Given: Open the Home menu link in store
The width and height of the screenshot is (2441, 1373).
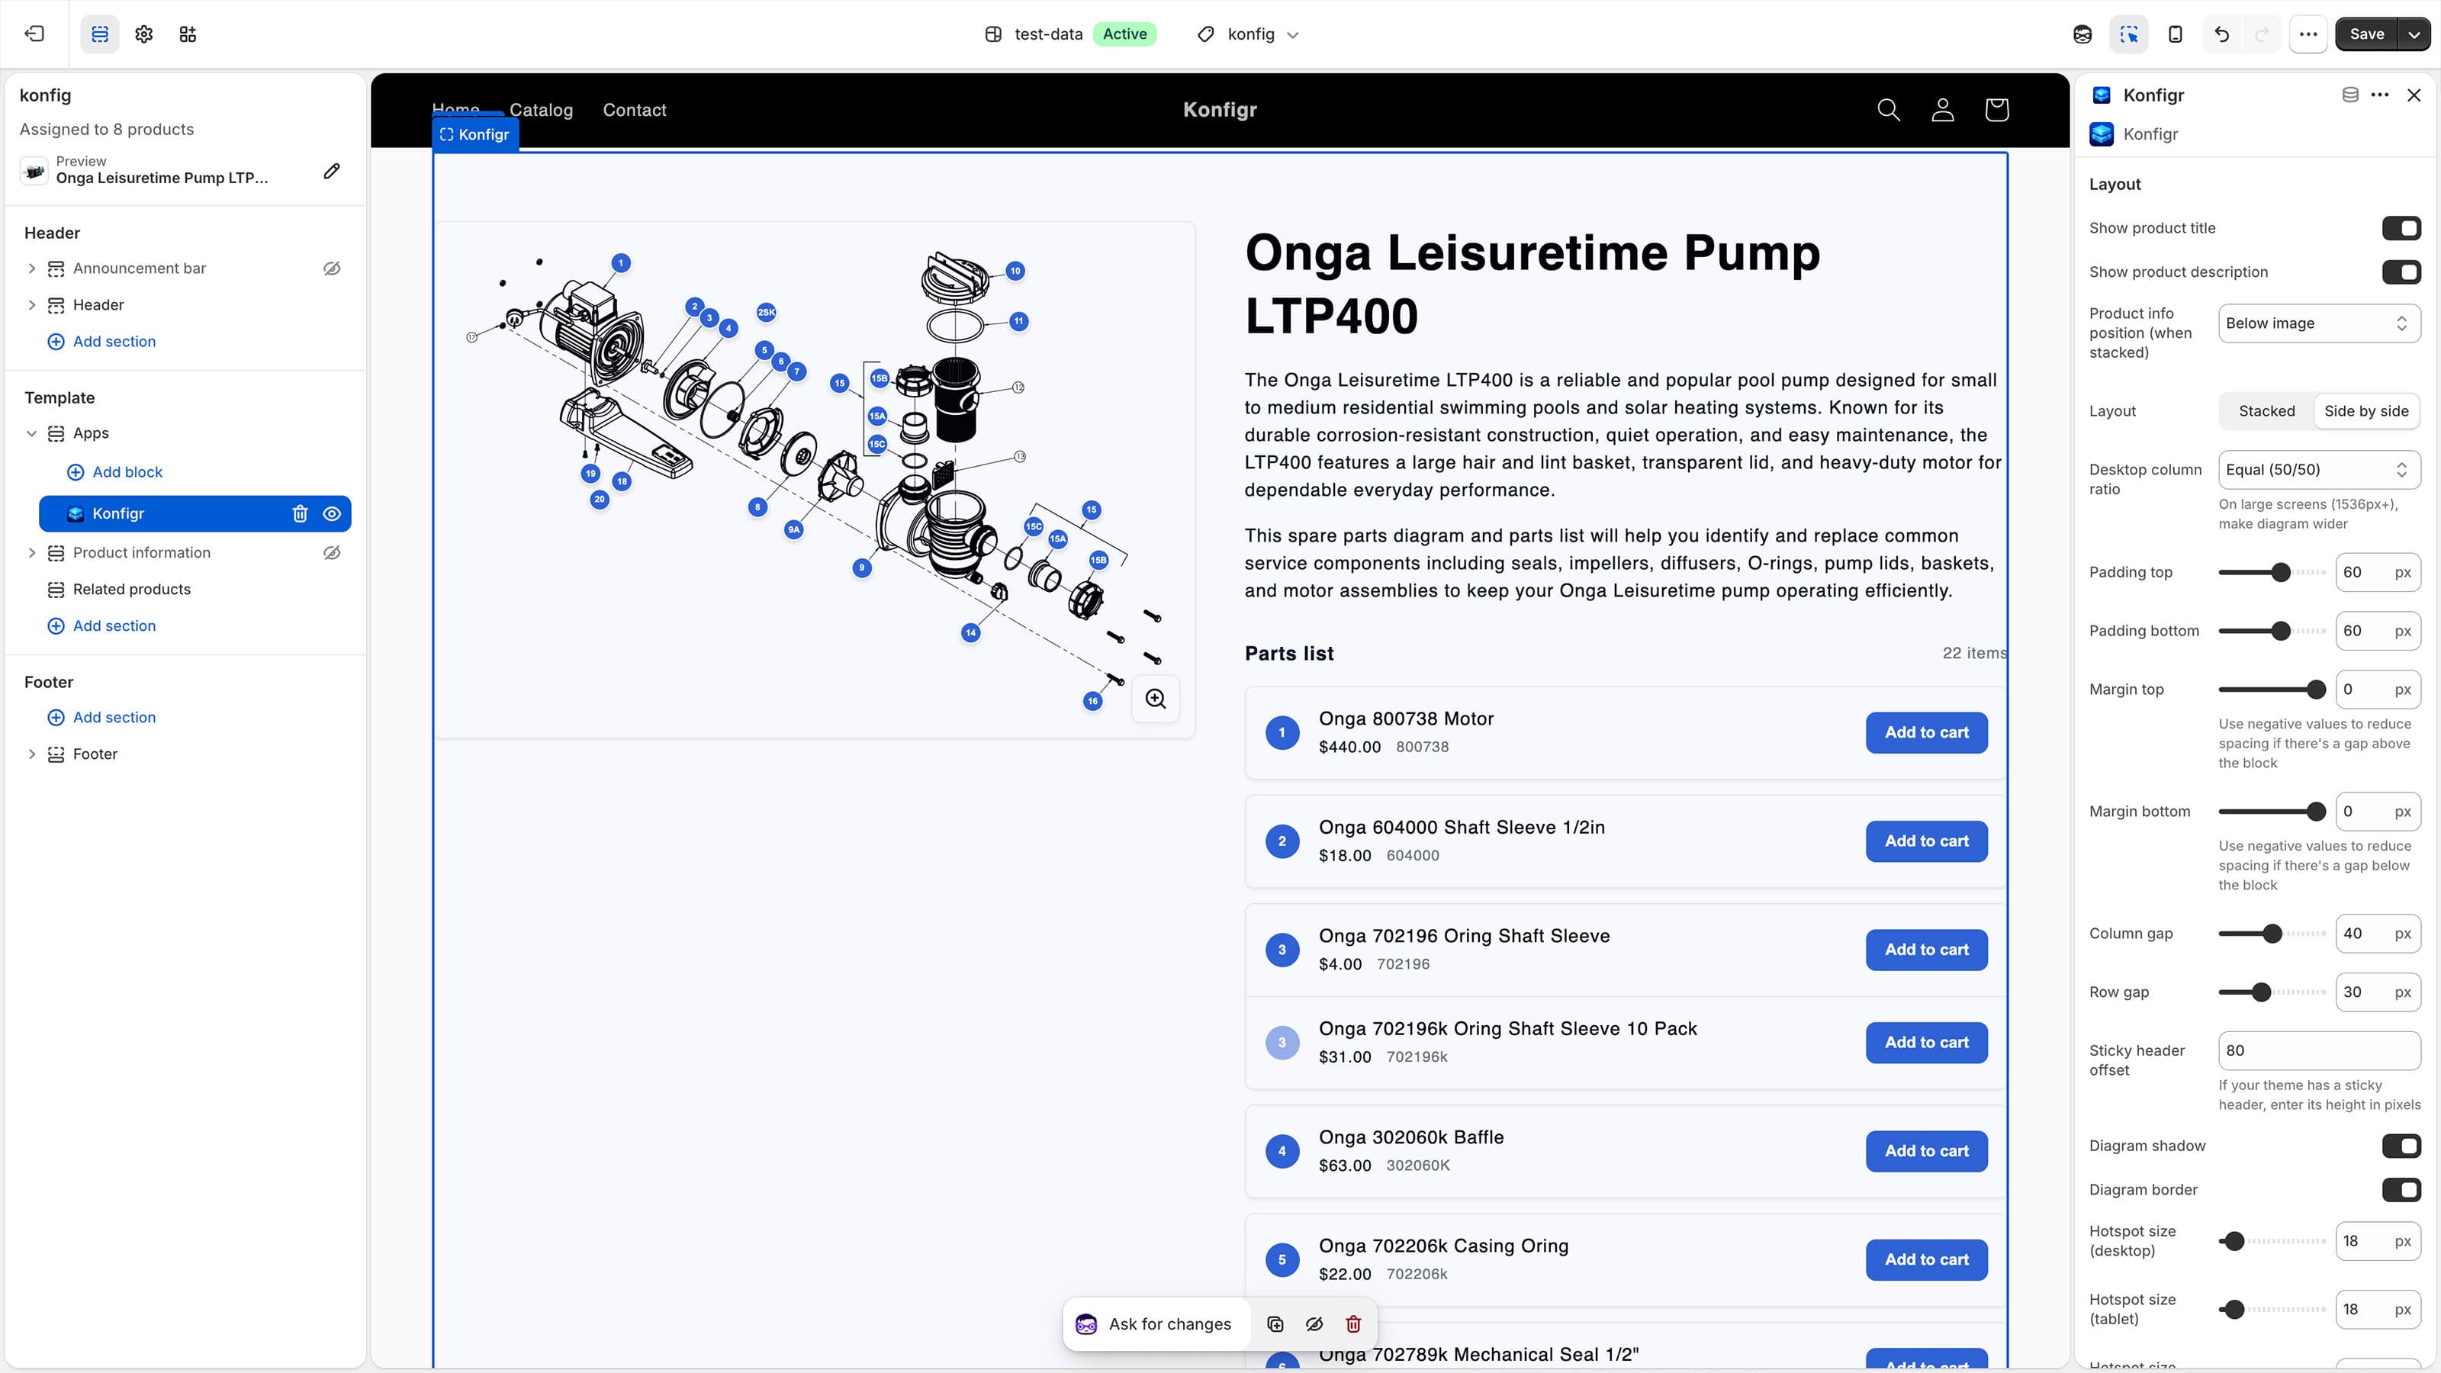Looking at the screenshot, I should pos(456,109).
